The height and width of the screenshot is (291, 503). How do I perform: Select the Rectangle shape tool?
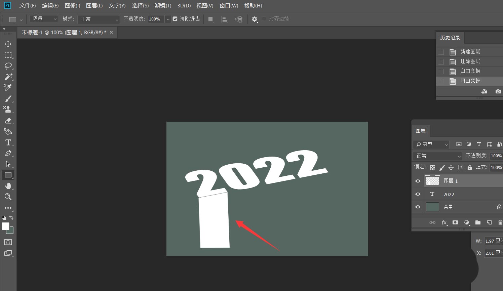[x=8, y=175]
